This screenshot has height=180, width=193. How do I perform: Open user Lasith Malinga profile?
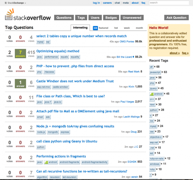point(131,117)
